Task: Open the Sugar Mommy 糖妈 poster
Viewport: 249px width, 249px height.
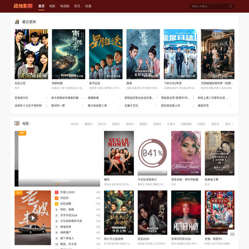Action: coord(119,153)
